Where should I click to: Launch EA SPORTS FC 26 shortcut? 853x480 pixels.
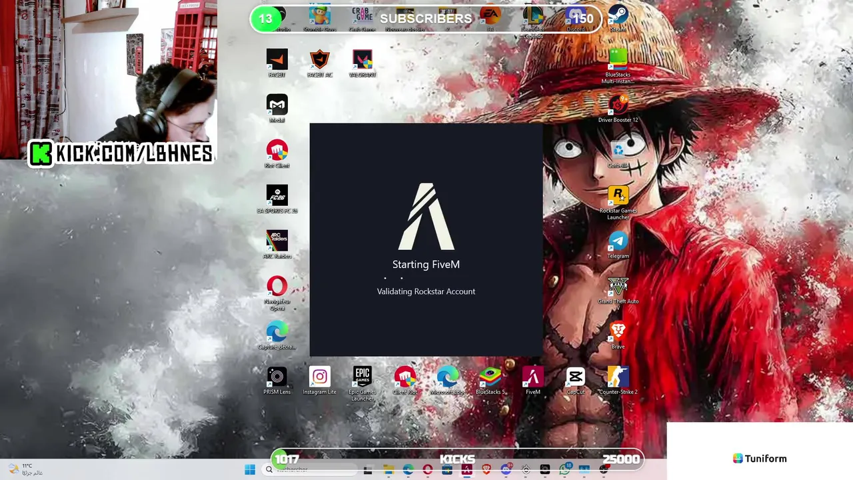(277, 199)
